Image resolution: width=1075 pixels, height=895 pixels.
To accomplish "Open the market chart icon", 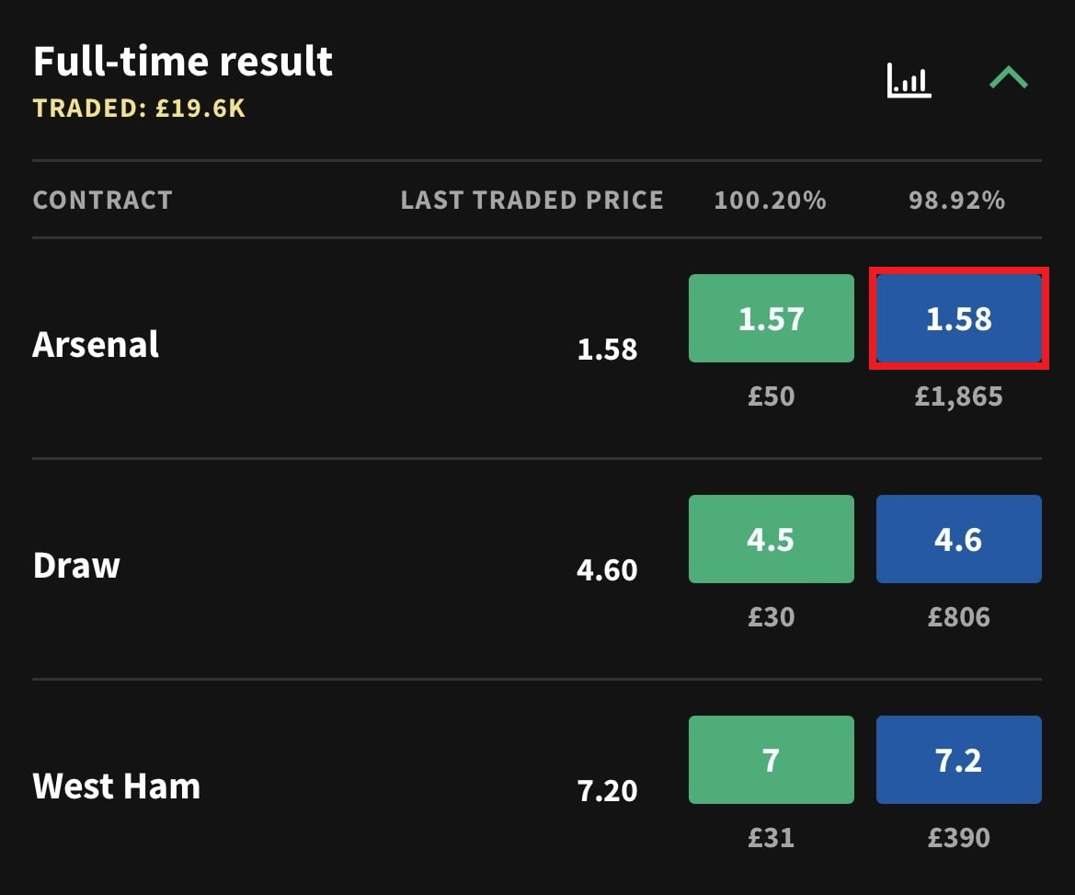I will [x=909, y=81].
